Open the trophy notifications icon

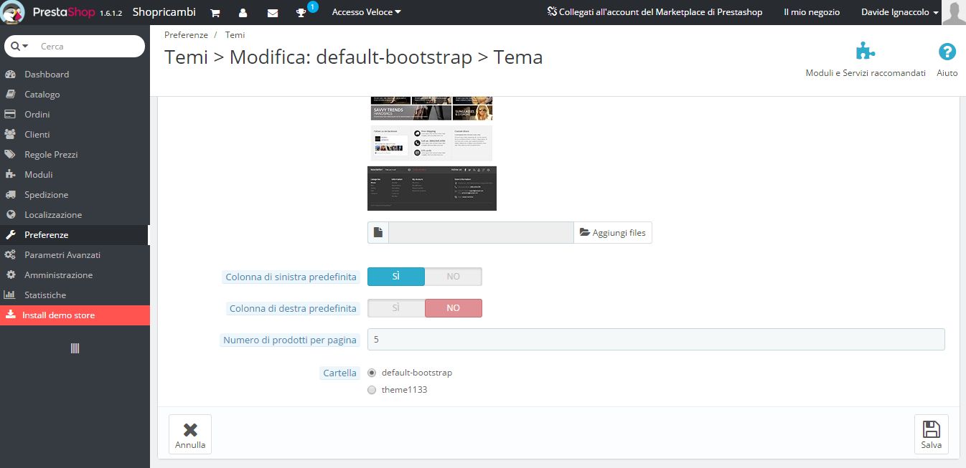pyautogui.click(x=301, y=13)
